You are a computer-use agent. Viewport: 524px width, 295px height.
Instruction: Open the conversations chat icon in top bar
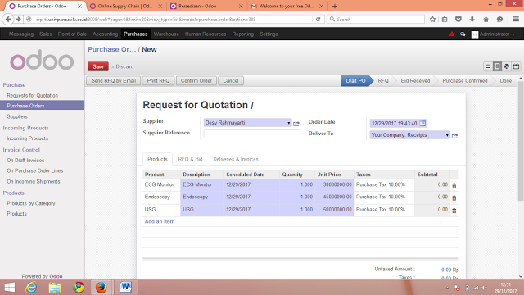tap(463, 34)
